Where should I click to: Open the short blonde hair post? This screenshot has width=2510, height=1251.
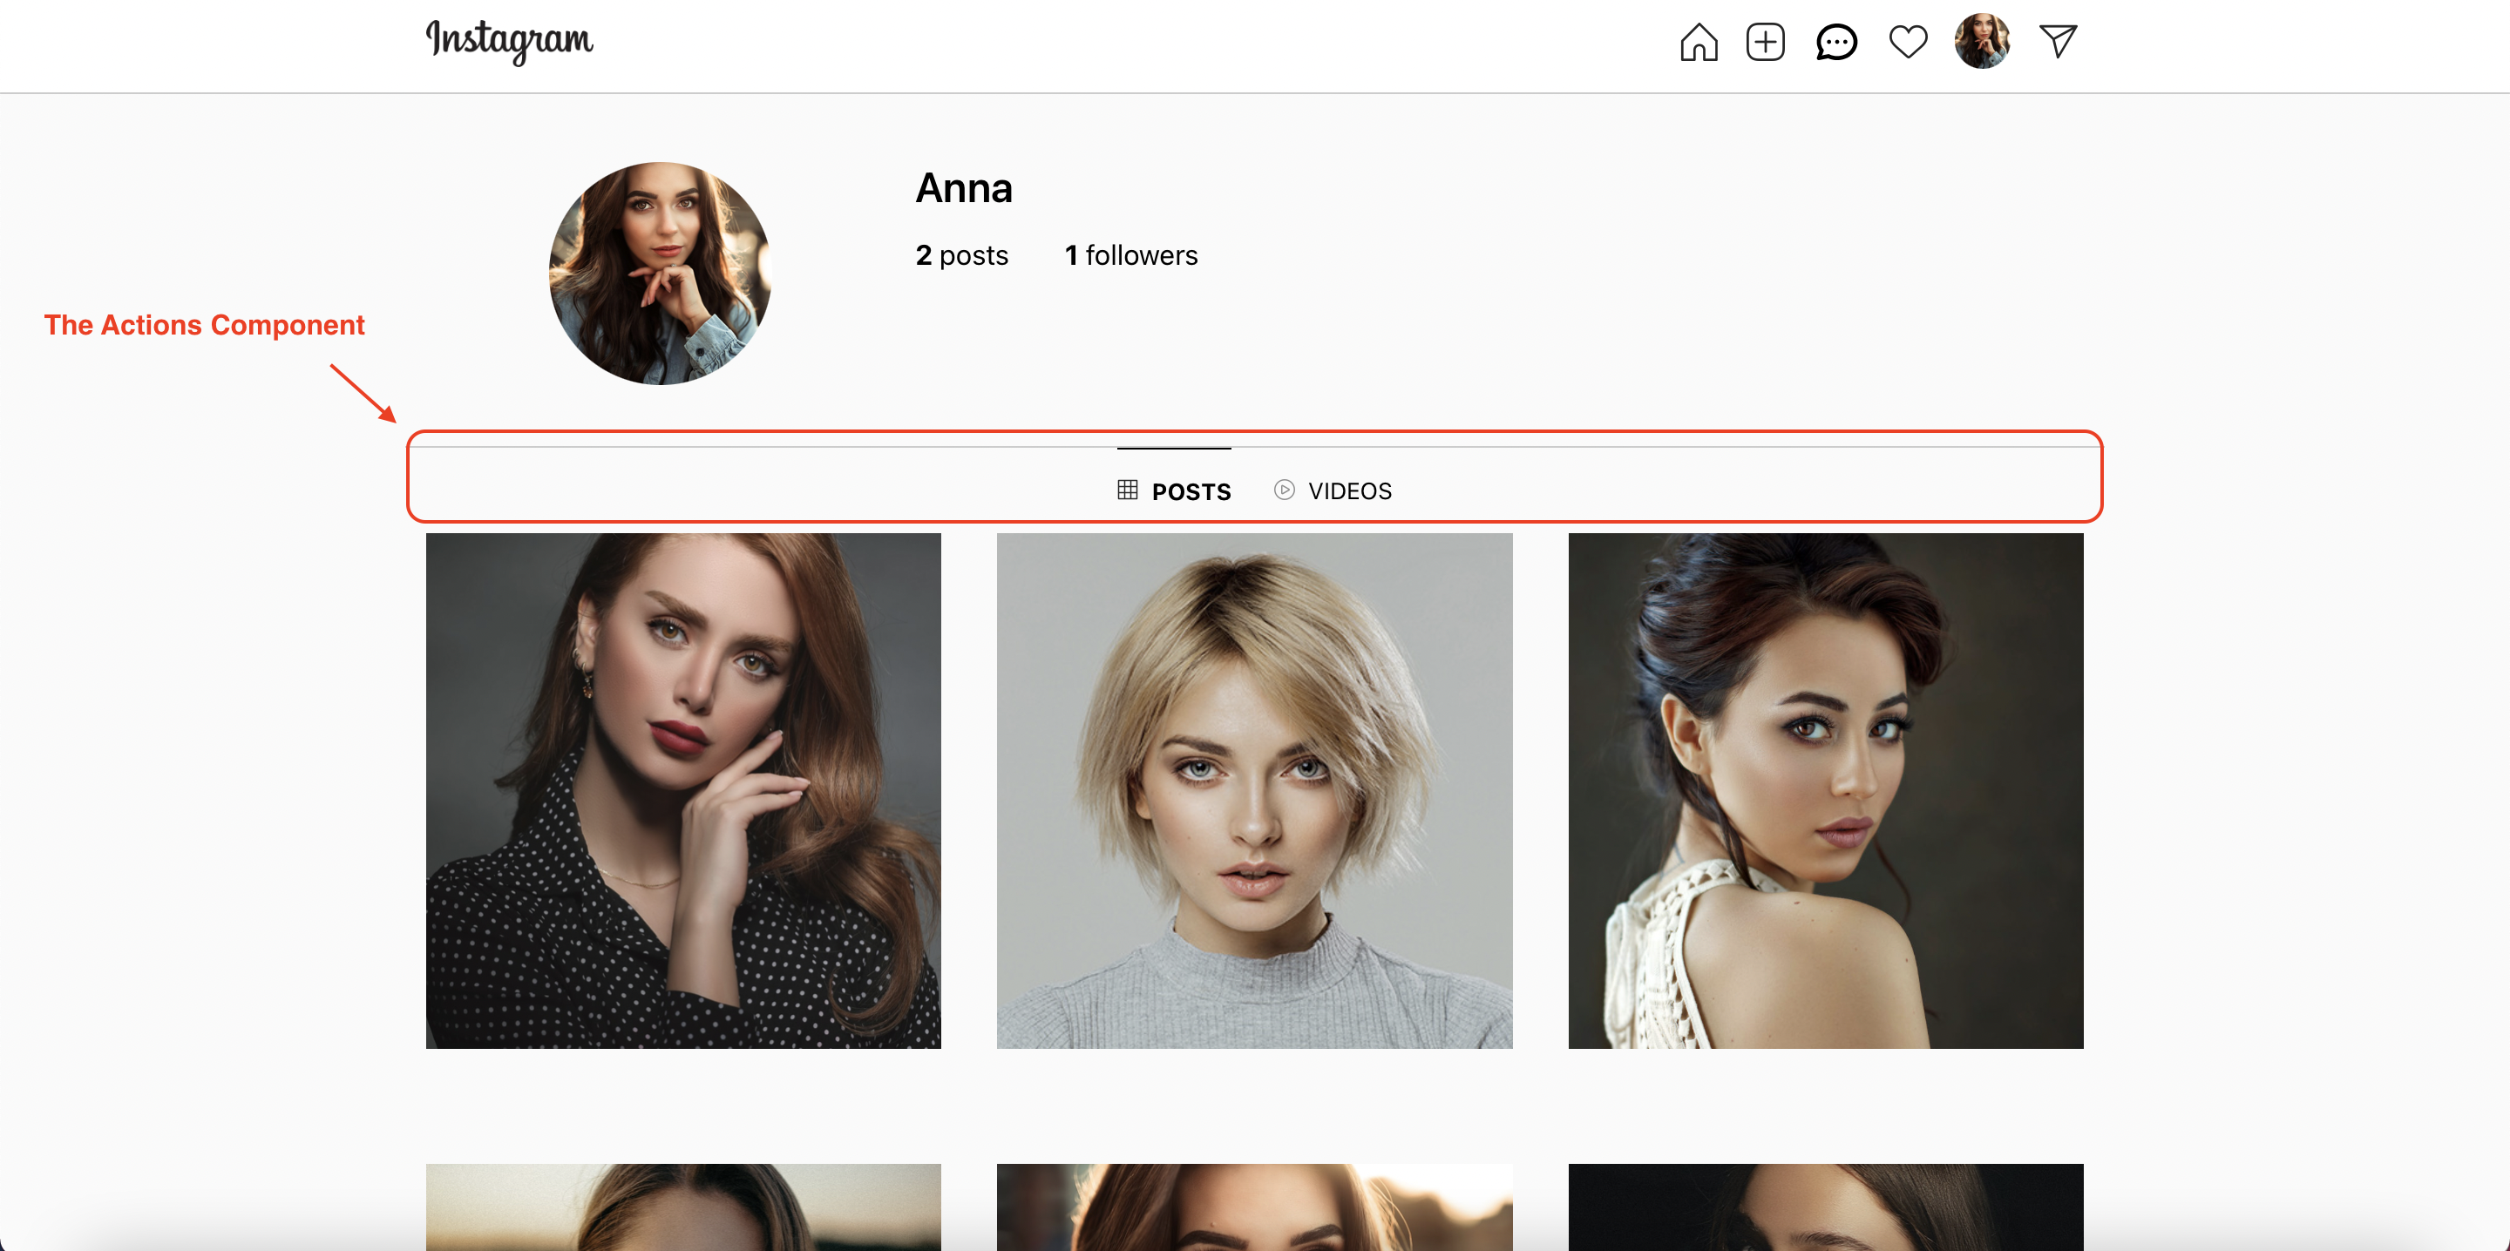point(1255,790)
